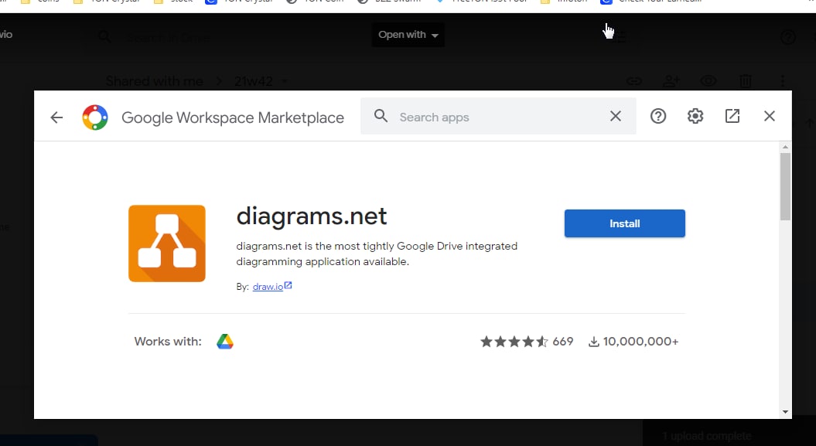
Task: Click Shared with me breadcrumb
Action: click(x=154, y=81)
